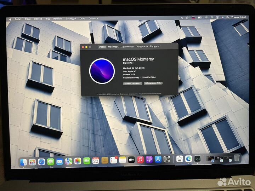Click the Версия 12.1 text
The height and width of the screenshot is (191, 255).
click(128, 63)
